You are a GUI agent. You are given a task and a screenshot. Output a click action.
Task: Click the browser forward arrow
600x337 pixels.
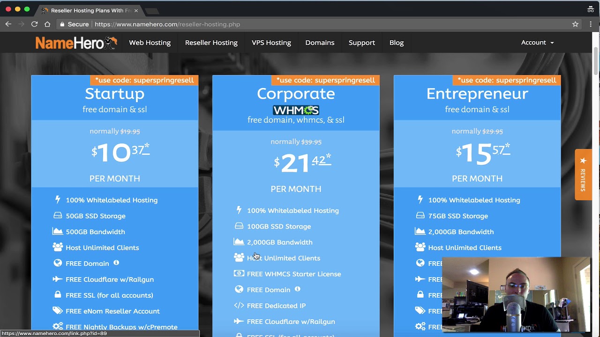(x=21, y=24)
